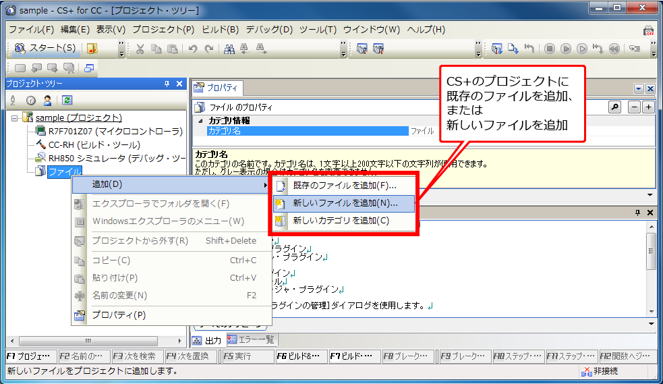Close the プロジェクト・ツリー panel

tap(179, 84)
